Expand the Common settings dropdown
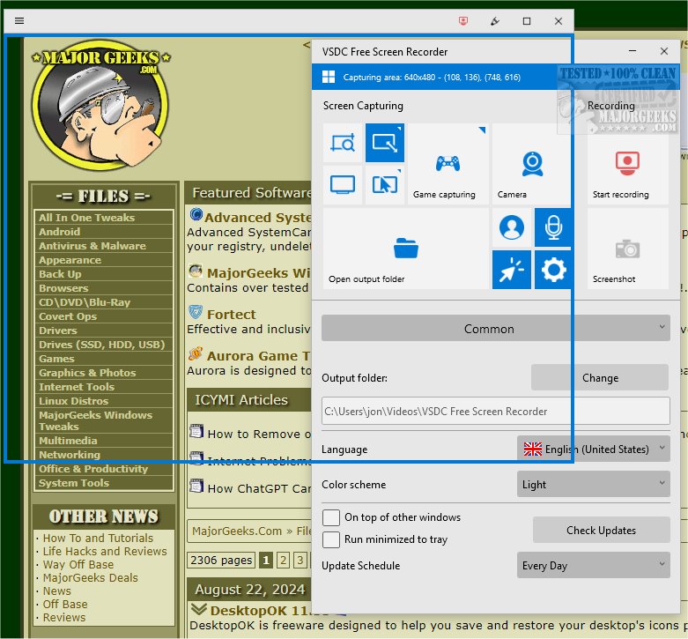 coord(495,328)
